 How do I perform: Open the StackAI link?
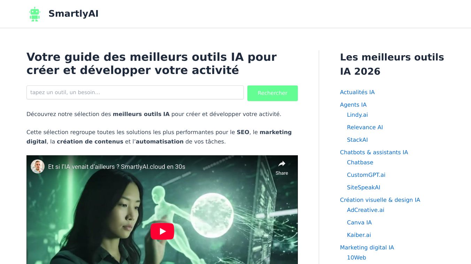coord(357,140)
